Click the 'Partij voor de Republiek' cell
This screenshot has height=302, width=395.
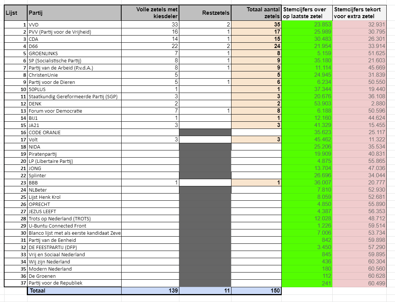pos(74,283)
